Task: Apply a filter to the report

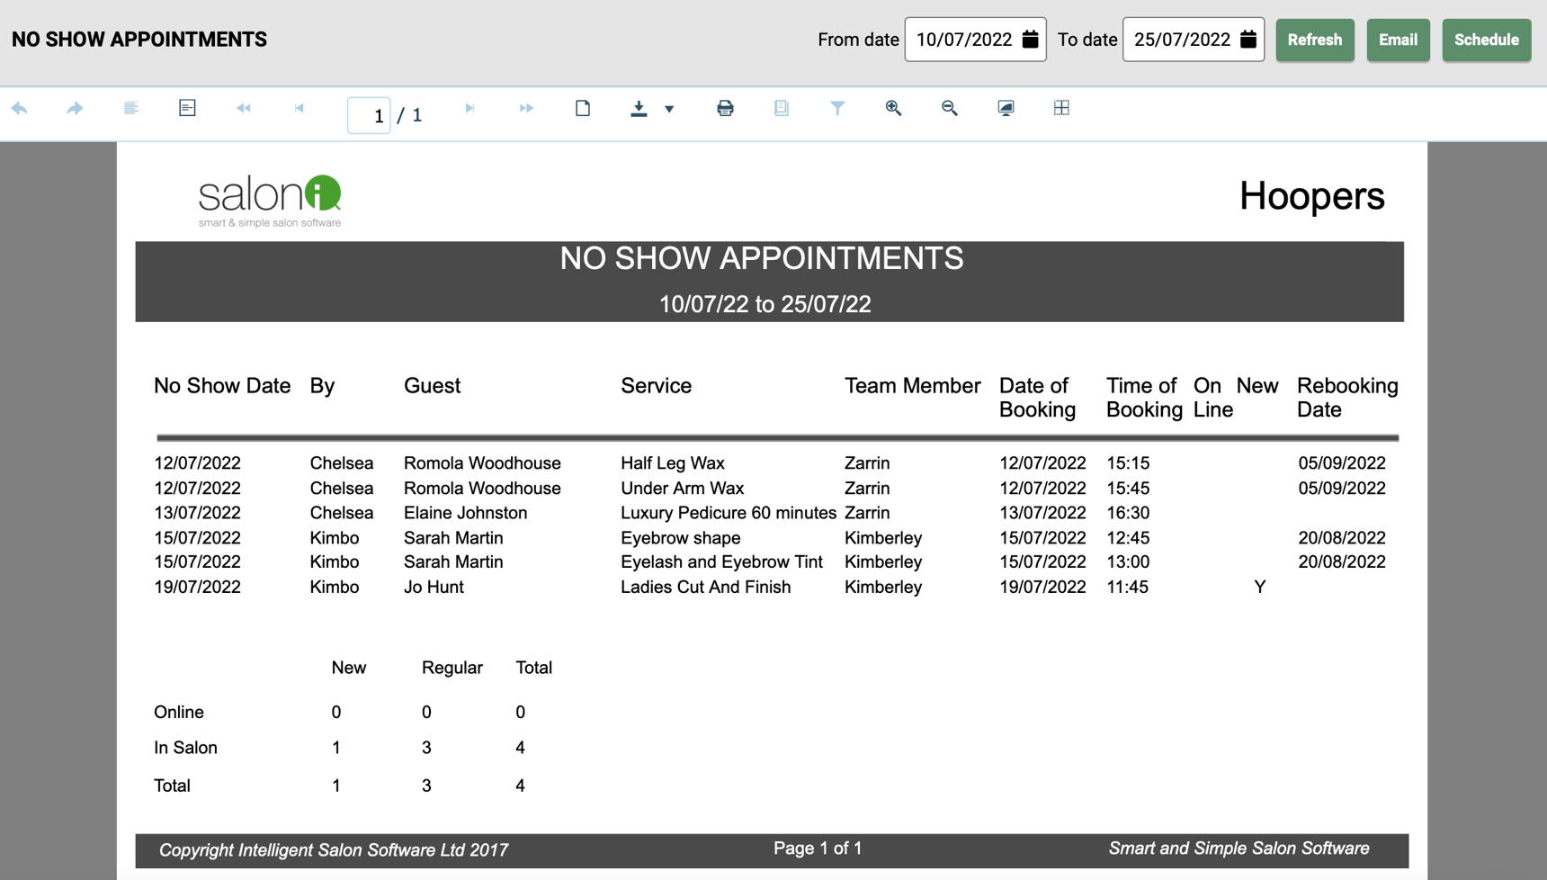Action: (837, 108)
